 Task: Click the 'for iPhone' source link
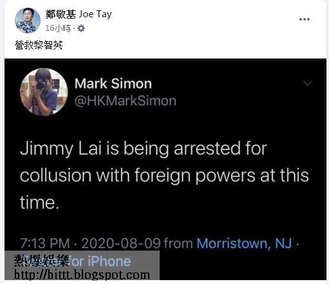[100, 262]
